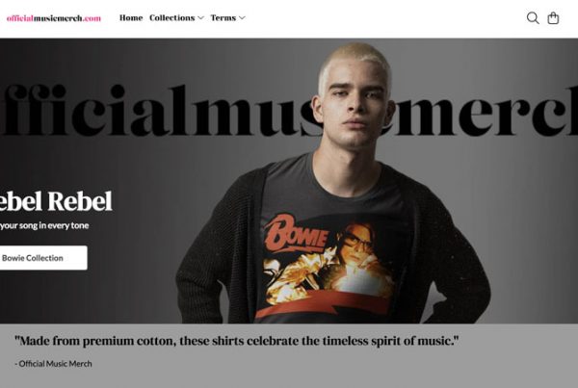Click the pink '.com' part of logo
This screenshot has height=388, width=578.
tap(92, 18)
